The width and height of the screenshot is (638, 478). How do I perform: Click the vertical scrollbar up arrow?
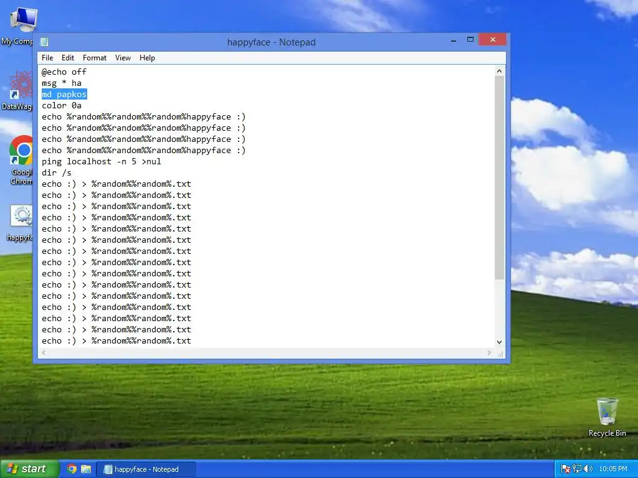click(x=500, y=71)
